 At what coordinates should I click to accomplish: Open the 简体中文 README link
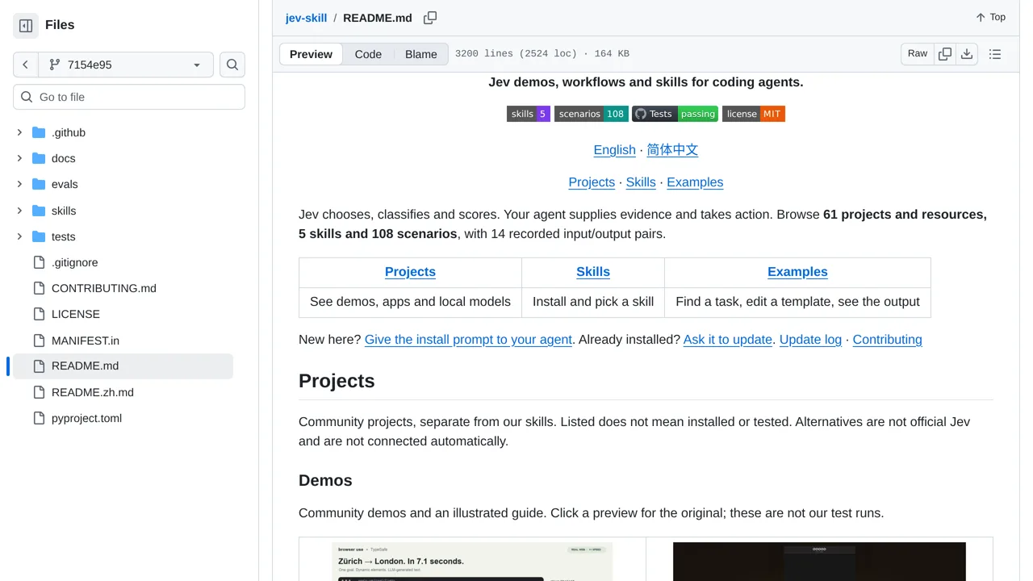click(672, 150)
